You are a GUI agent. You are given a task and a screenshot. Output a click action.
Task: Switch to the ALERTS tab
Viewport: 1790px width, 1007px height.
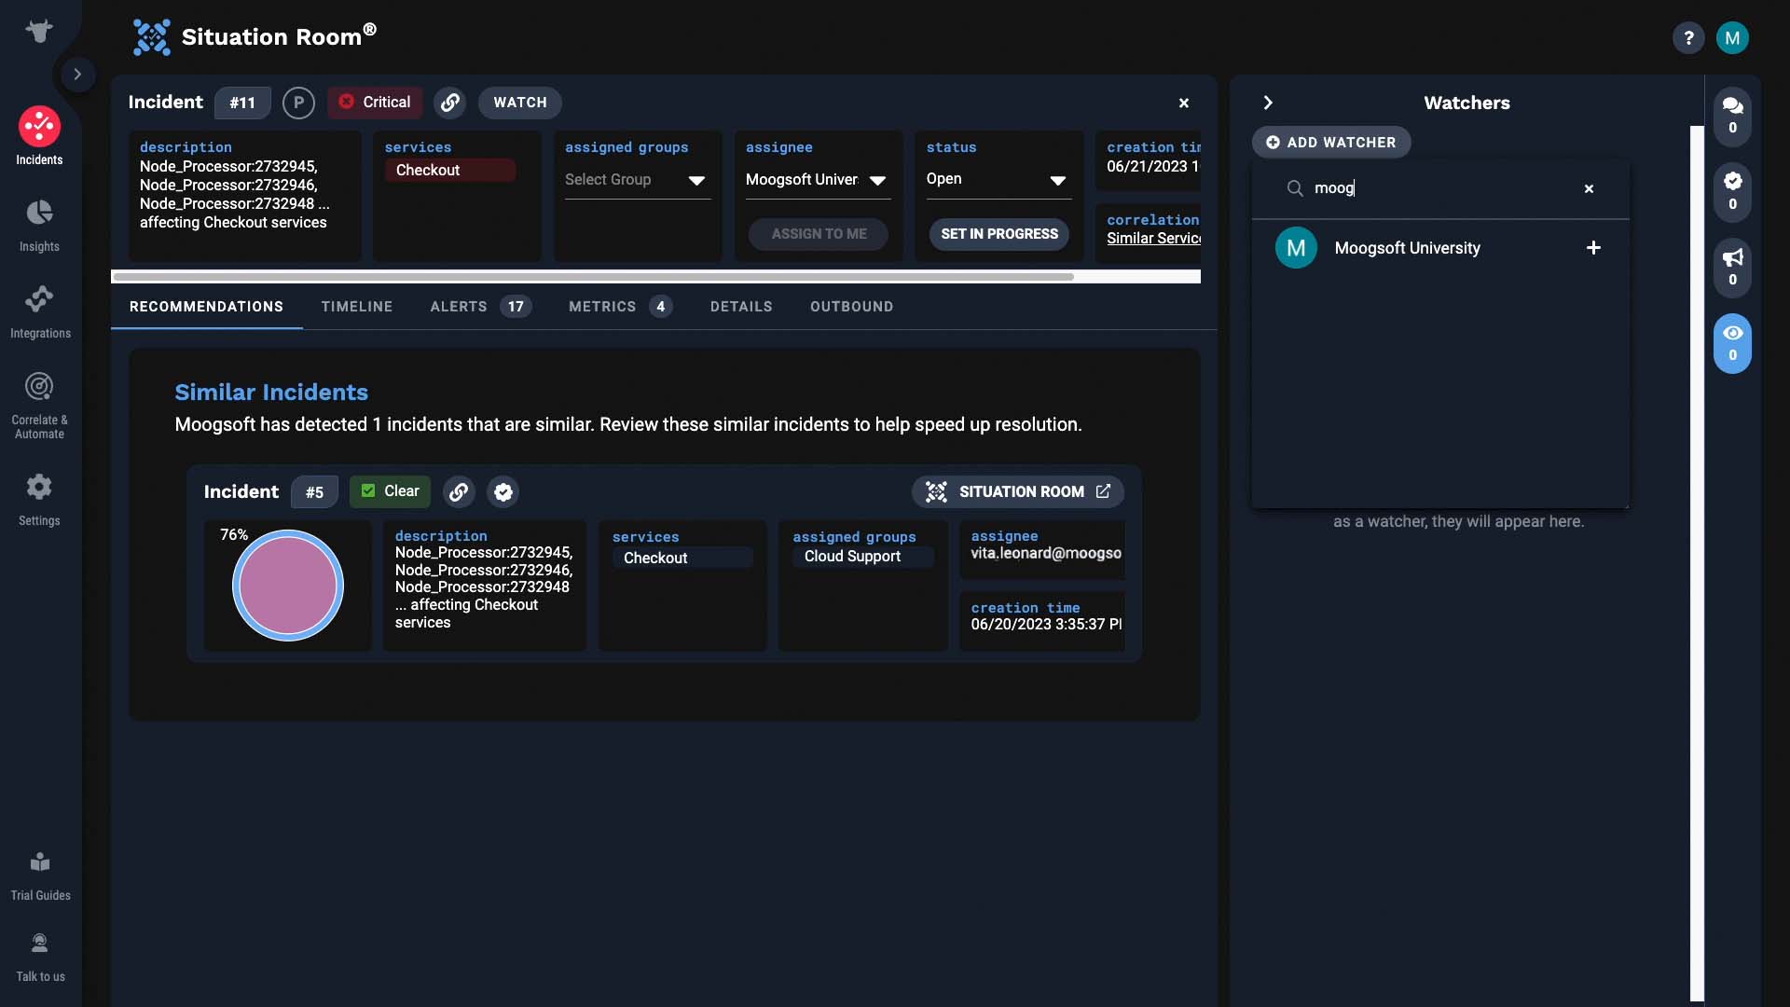(x=480, y=307)
